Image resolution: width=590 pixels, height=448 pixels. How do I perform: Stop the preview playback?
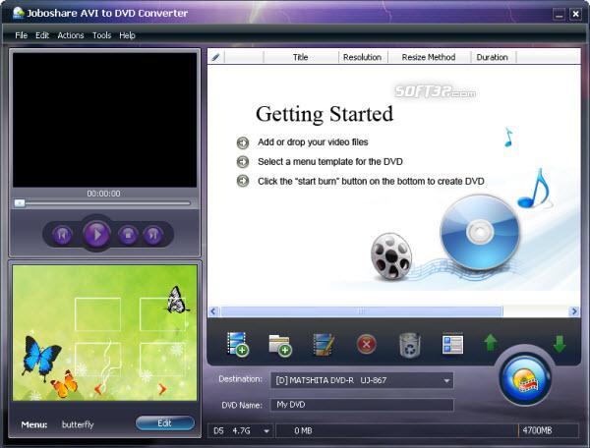128,235
